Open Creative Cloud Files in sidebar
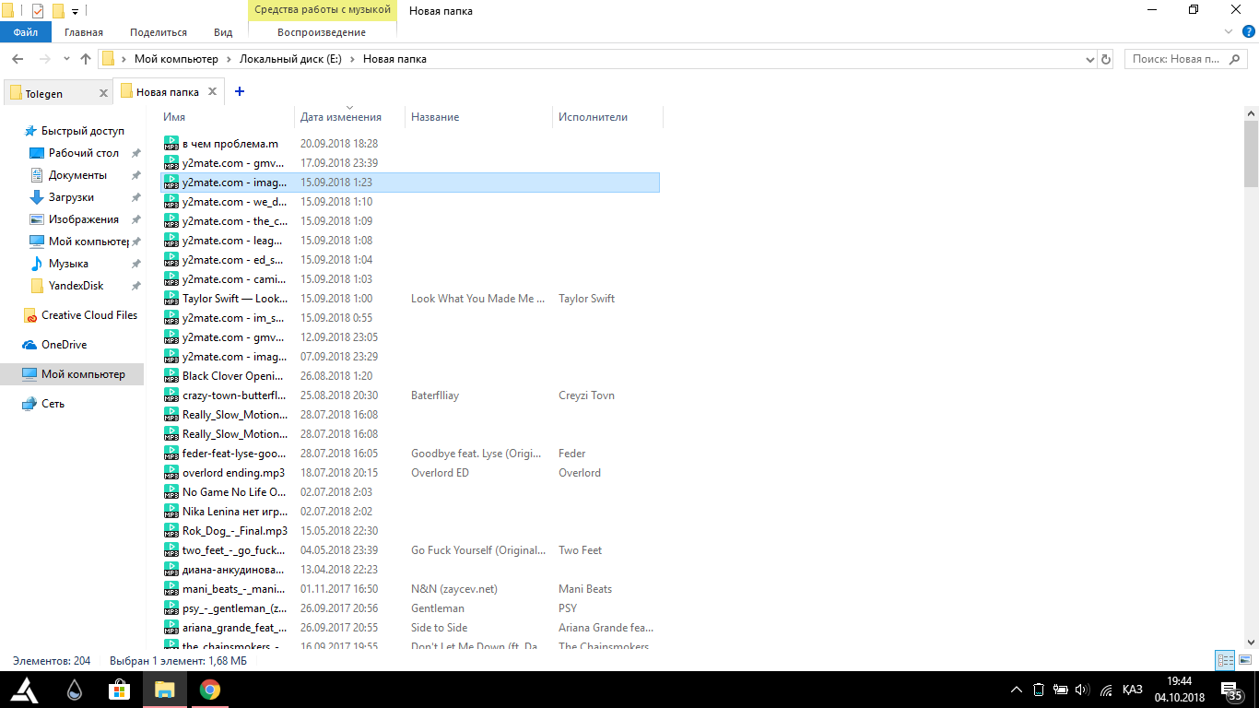 click(x=88, y=315)
